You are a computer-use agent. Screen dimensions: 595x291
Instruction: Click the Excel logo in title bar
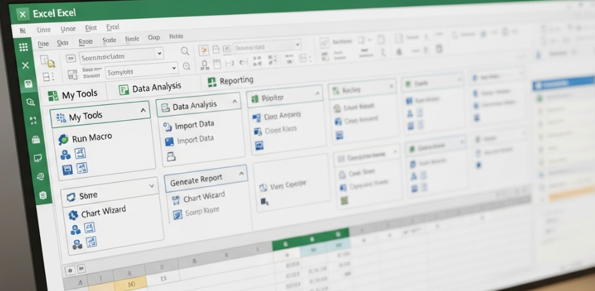[x=23, y=15]
